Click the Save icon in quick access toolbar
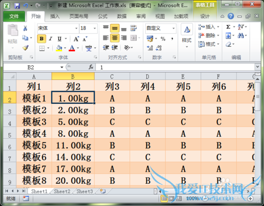 pyautogui.click(x=17, y=6)
